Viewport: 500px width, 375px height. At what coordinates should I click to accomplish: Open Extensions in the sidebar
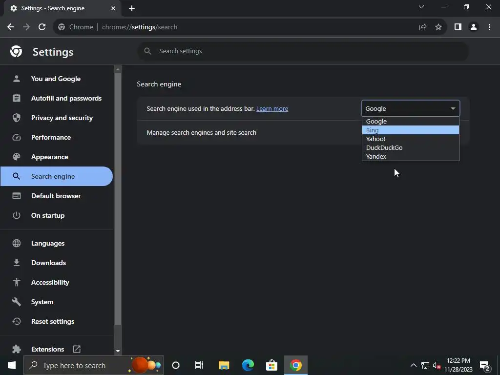[47, 349]
